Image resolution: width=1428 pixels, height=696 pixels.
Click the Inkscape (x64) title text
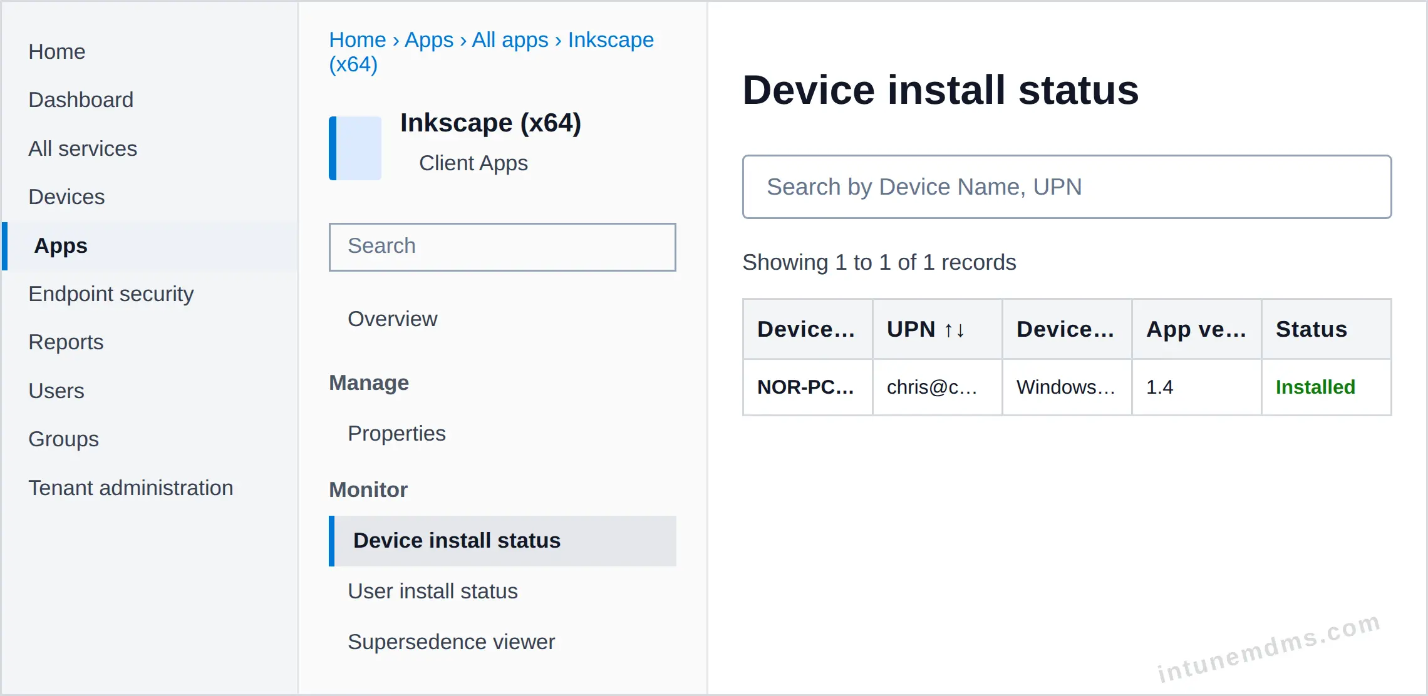pyautogui.click(x=490, y=123)
